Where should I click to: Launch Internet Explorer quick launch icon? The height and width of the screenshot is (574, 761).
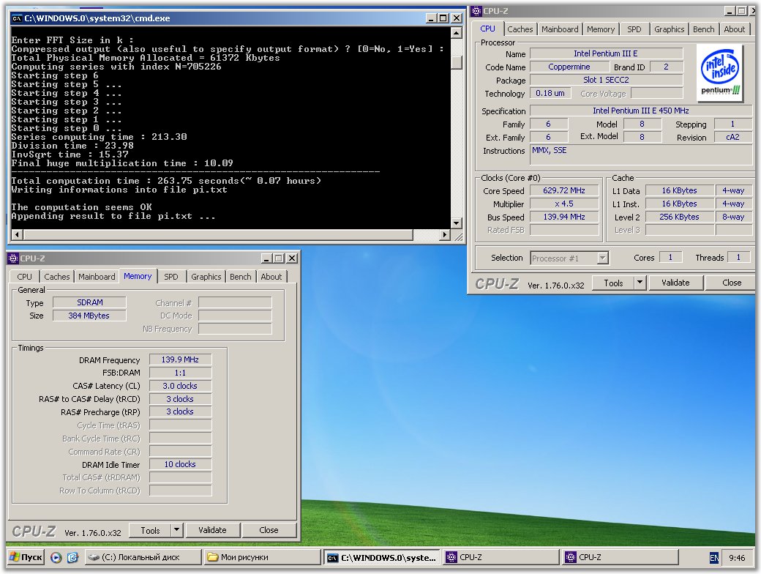[x=72, y=557]
